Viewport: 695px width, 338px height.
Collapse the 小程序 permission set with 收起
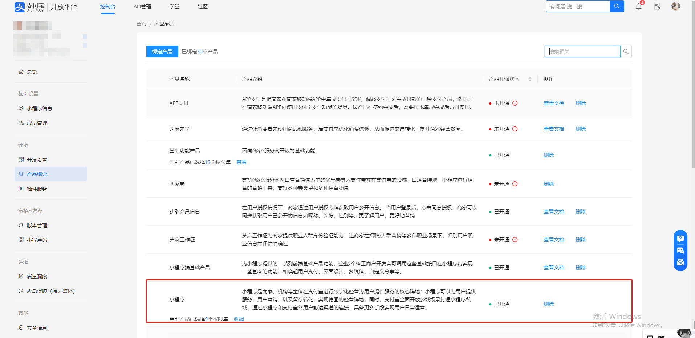239,319
